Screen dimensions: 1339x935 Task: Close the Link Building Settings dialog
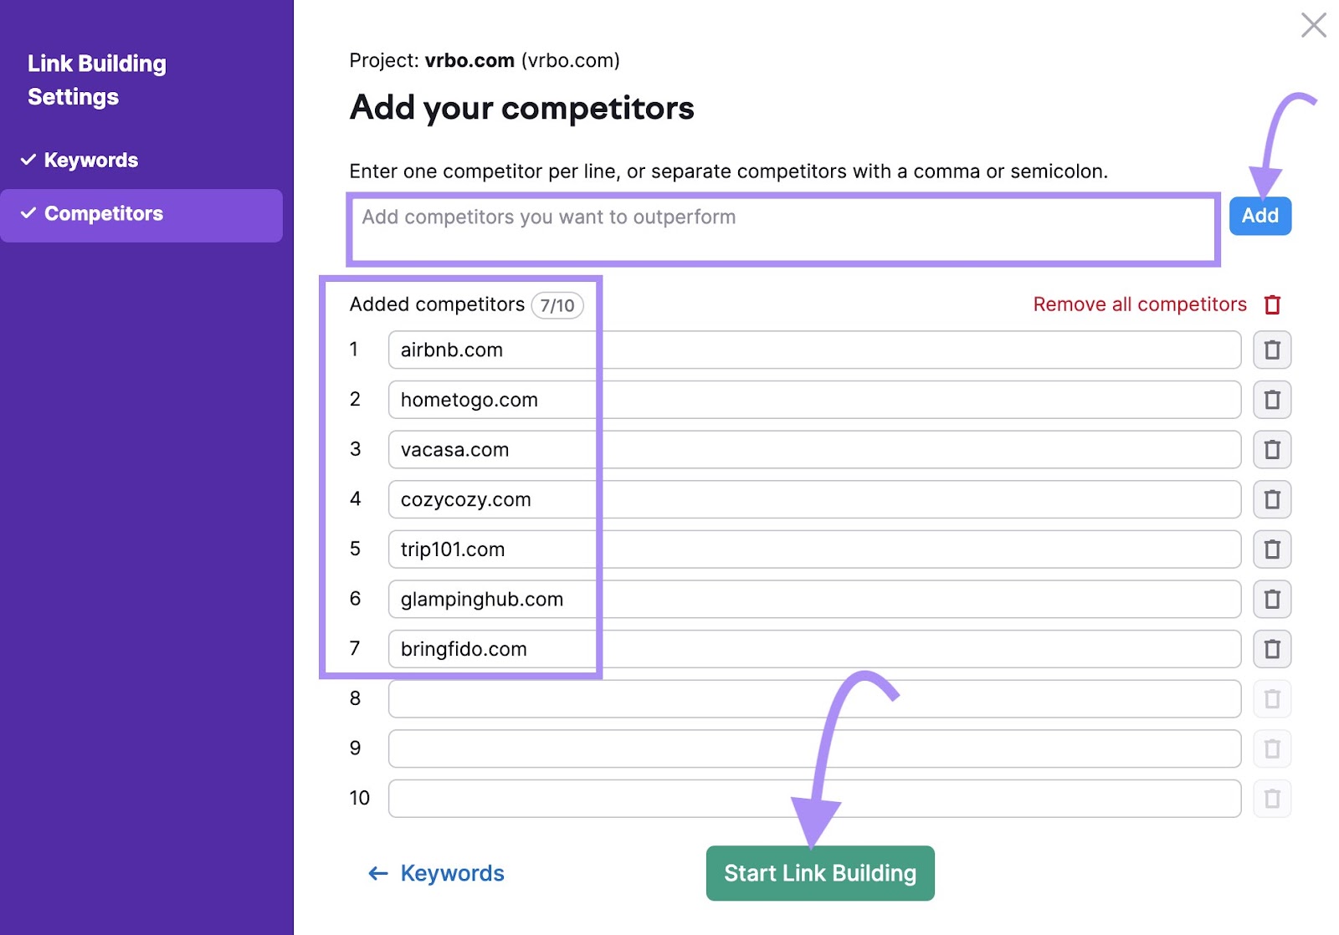point(1314,26)
